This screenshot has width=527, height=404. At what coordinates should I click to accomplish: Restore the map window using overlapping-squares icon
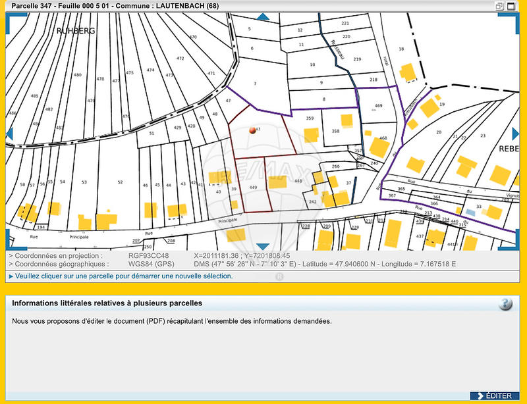point(500,6)
